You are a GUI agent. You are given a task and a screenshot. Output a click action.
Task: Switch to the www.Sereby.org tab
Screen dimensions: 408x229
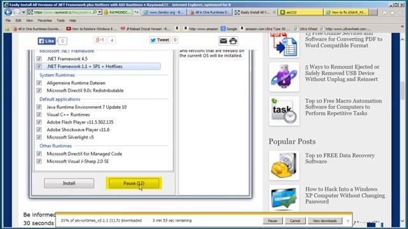click(x=164, y=12)
